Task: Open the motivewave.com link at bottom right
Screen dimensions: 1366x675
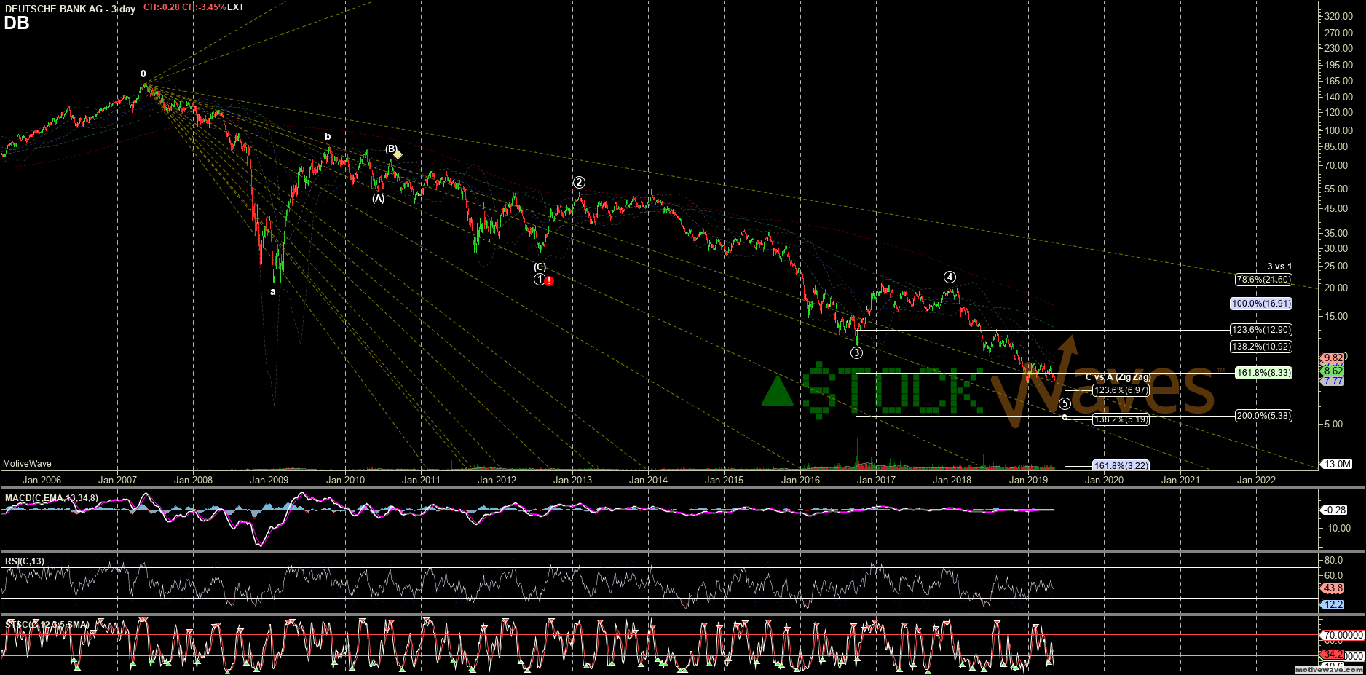Action: [1329, 668]
